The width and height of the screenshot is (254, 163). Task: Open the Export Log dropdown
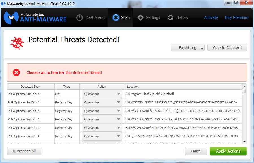(188, 48)
